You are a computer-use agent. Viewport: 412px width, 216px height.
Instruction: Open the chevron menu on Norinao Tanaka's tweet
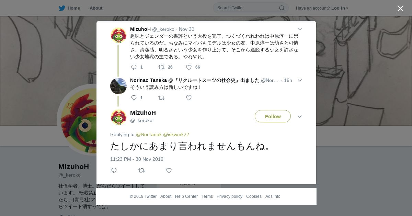point(300,80)
